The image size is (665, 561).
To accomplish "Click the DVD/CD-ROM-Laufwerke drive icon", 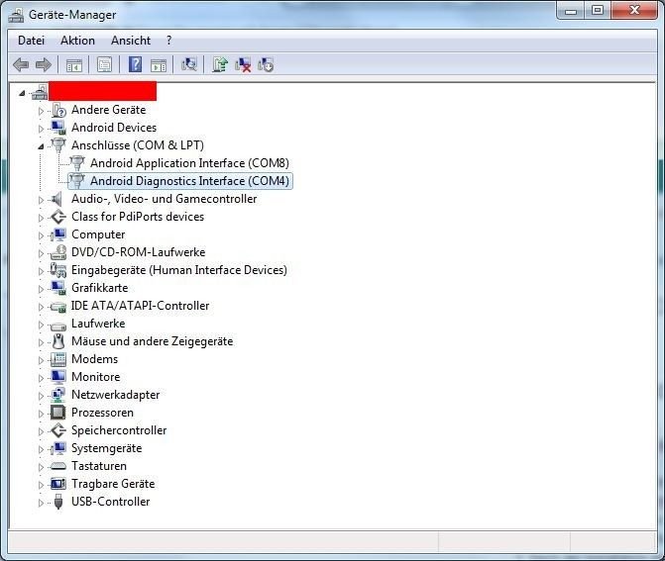I will 58,252.
